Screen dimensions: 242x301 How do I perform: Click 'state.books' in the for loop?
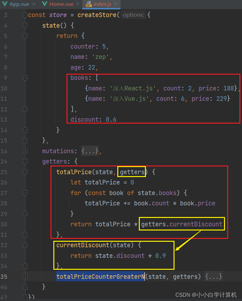pos(157,193)
